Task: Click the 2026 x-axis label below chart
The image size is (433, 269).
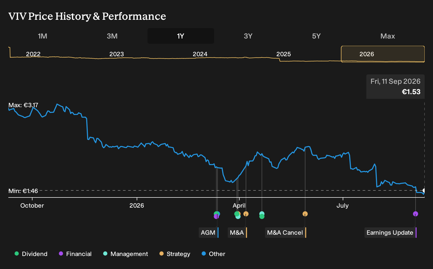Action: [x=137, y=206]
